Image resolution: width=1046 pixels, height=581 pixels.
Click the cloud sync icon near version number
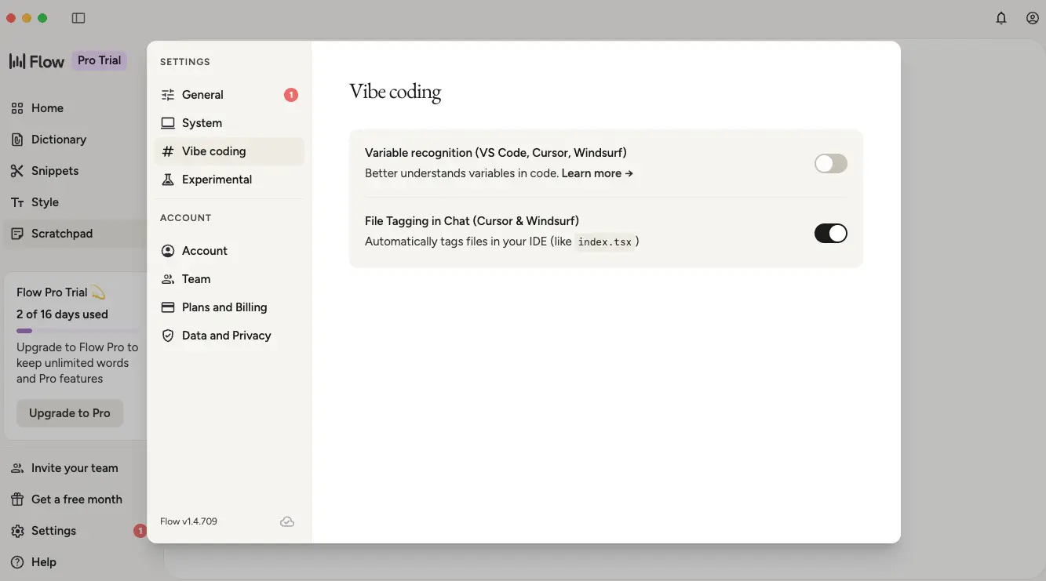pyautogui.click(x=287, y=521)
